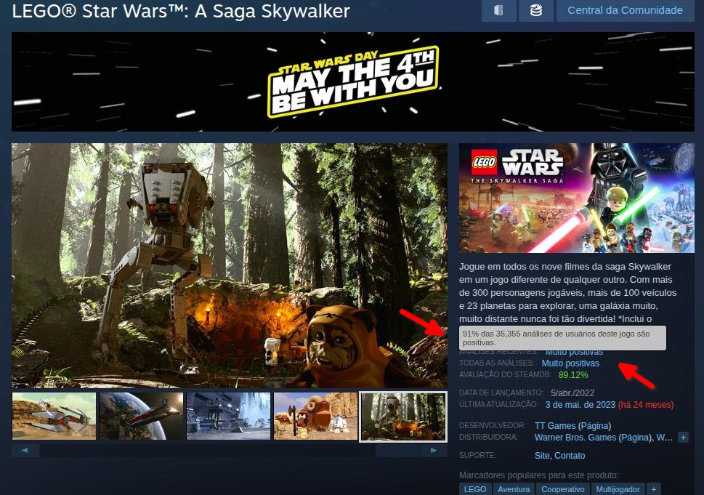The image size is (704, 495).
Task: Select the Multijogador tag
Action: (618, 489)
